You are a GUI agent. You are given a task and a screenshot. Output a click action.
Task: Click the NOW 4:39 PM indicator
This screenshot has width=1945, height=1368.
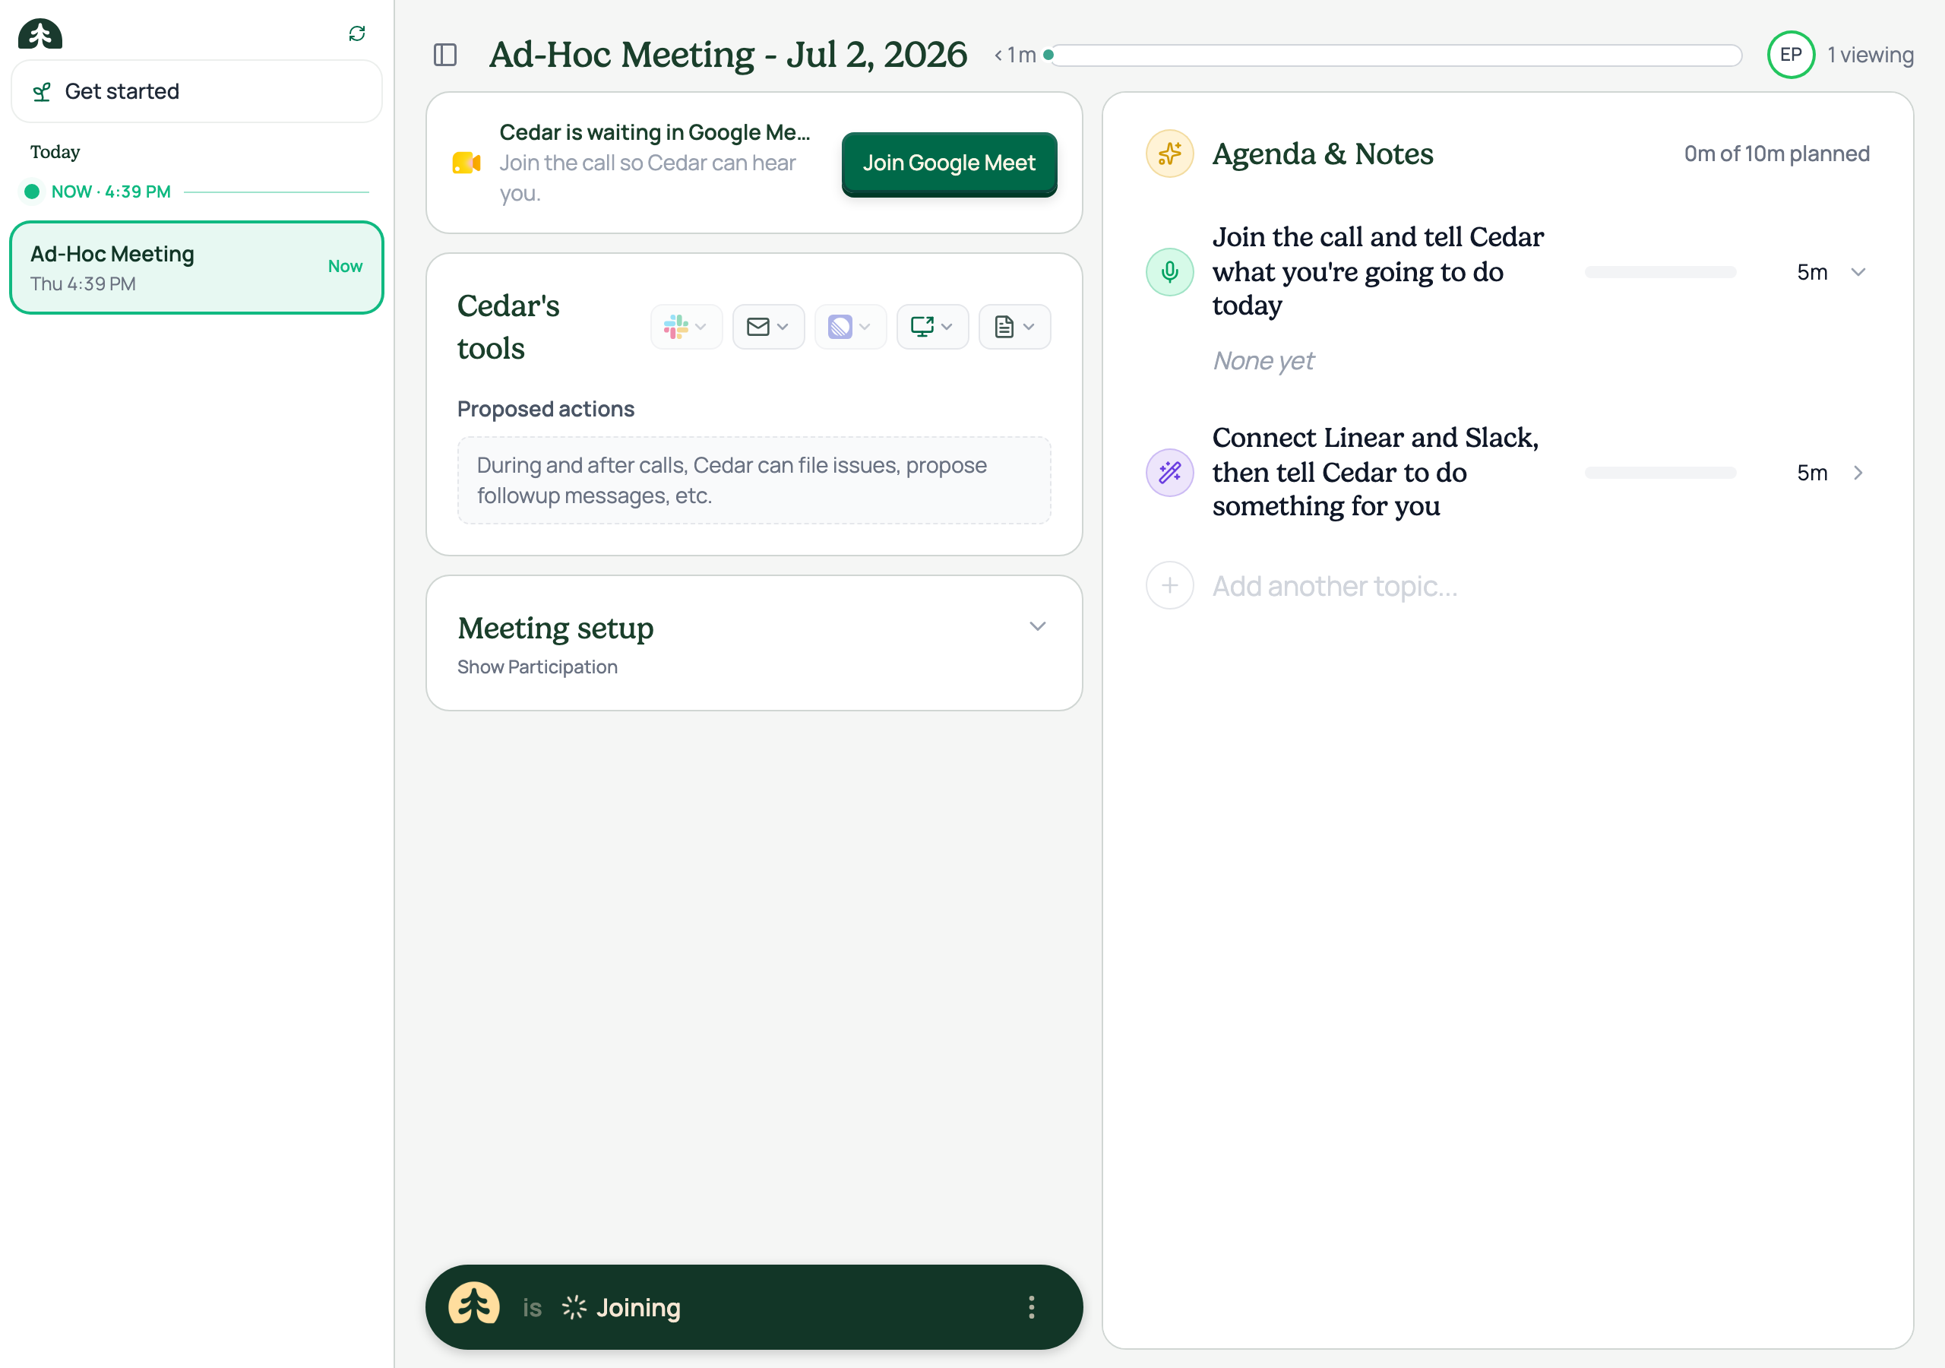(110, 192)
